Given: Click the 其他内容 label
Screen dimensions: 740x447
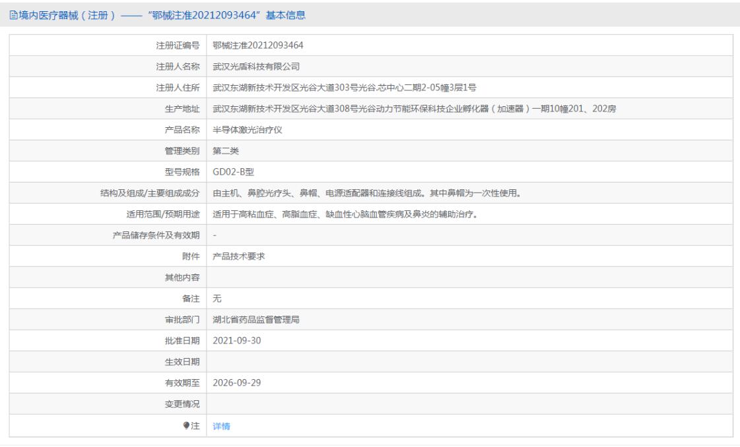Looking at the screenshot, I should pyautogui.click(x=182, y=278).
